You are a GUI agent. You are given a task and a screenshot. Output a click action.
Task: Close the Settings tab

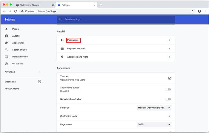click(94, 5)
